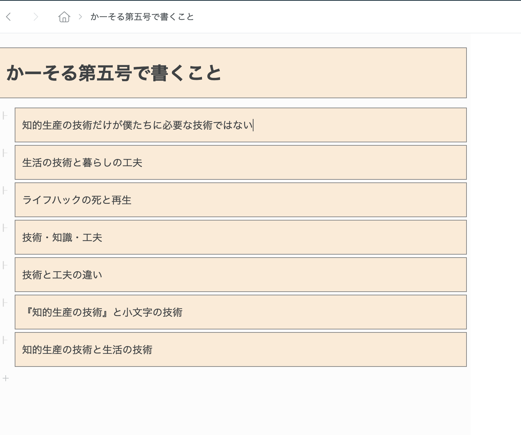The width and height of the screenshot is (521, 435).
Task: Click the handle beside the 知的生産の技術と生活の技術 block
Action: tap(4, 340)
